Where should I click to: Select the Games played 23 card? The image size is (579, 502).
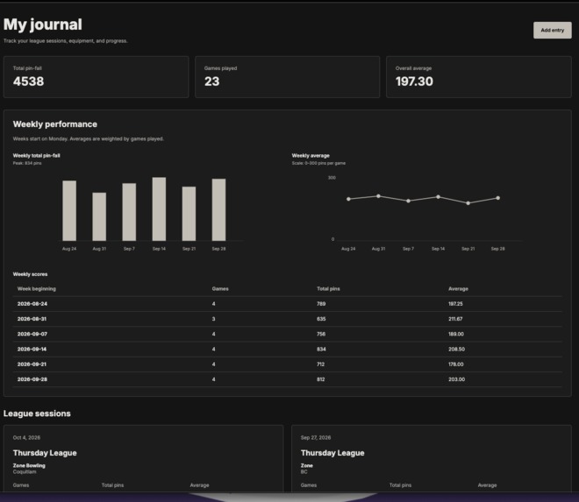coord(287,77)
